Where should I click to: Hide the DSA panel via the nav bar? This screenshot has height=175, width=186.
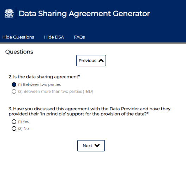[54, 37]
